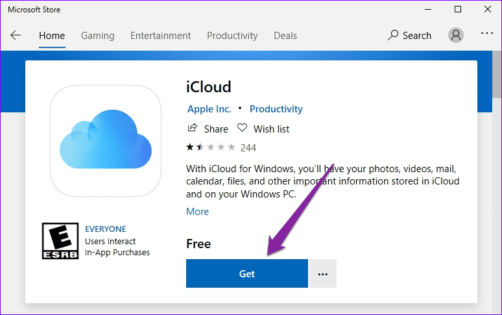The width and height of the screenshot is (502, 315).
Task: Add to Wish list via heart icon
Action: point(242,128)
